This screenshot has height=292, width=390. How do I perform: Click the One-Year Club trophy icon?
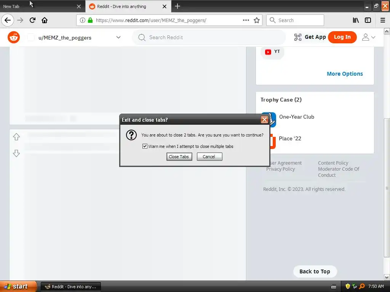[273, 119]
